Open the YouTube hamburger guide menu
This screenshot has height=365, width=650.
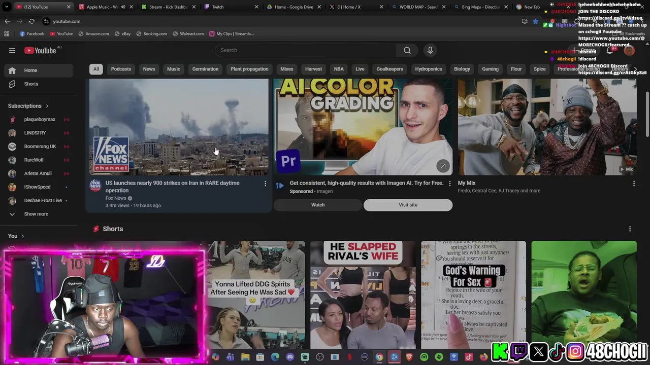(12, 50)
